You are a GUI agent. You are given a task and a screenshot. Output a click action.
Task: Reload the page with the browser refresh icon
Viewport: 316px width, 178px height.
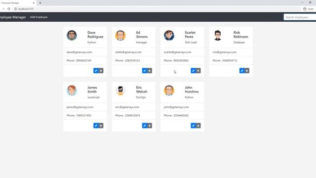tap(9, 9)
